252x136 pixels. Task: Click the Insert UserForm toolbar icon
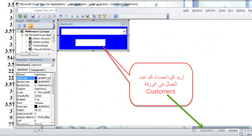tap(25, 16)
